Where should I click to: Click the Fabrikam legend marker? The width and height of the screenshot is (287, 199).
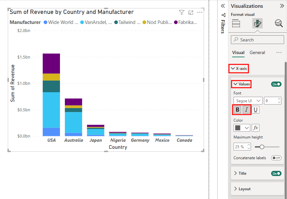pos(176,22)
